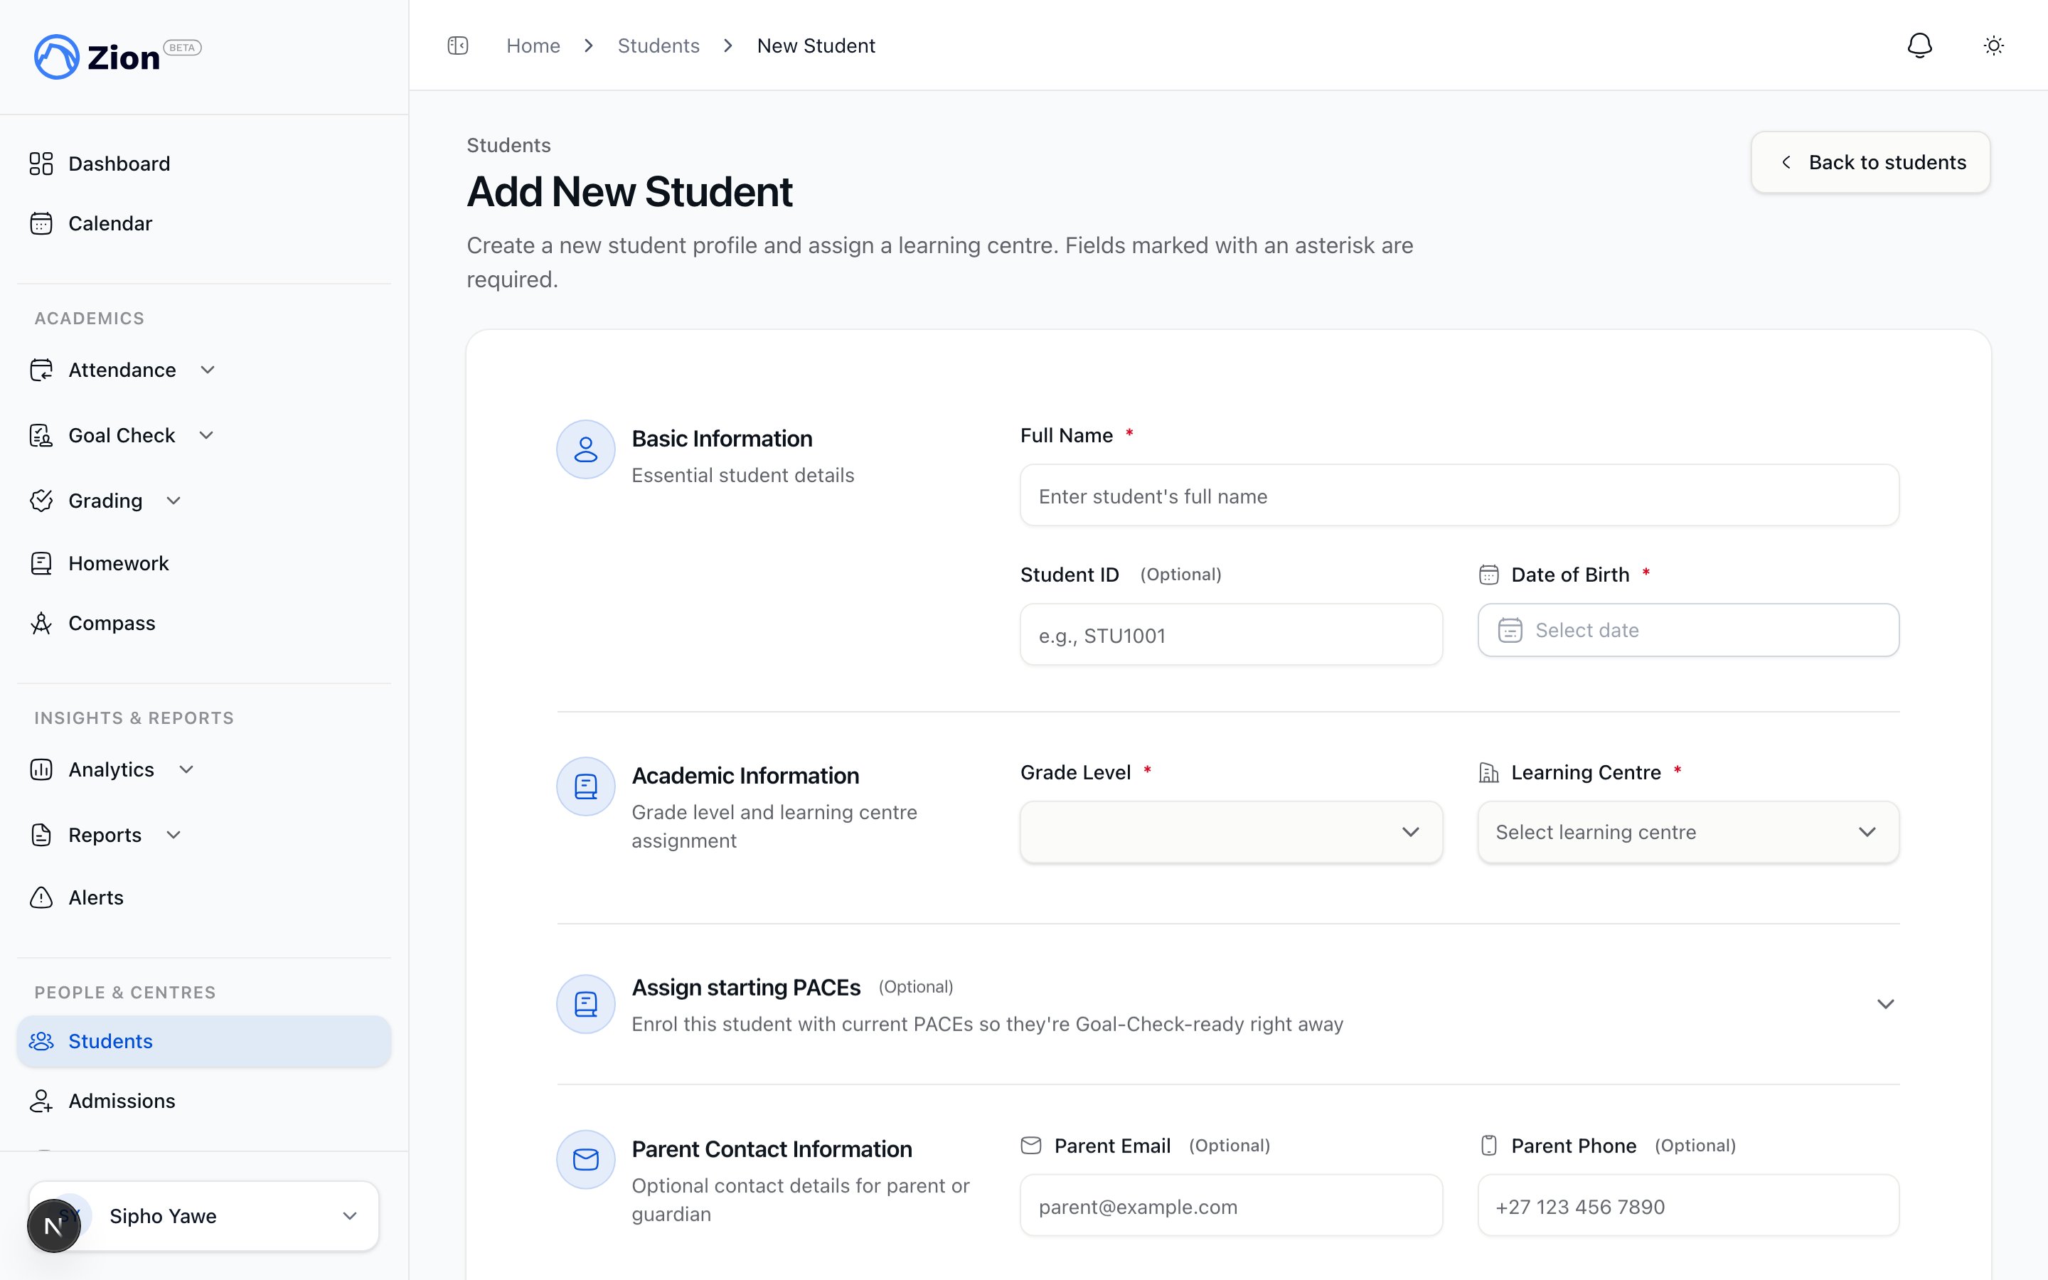The height and width of the screenshot is (1280, 2048).
Task: Open Admissions in sidebar
Action: click(204, 1101)
